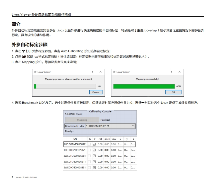The height and width of the screenshot is (187, 216).
Task: Click Livox logo icon in Mapping process dialog
Action: pos(35,72)
